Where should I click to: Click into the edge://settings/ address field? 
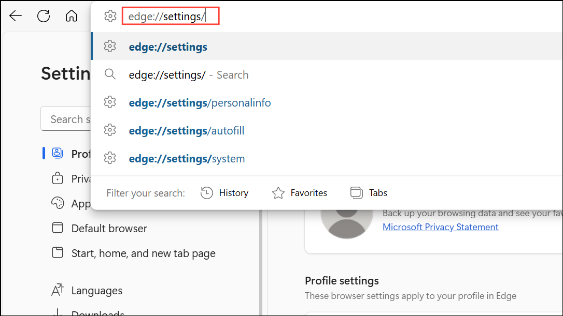pyautogui.click(x=171, y=16)
